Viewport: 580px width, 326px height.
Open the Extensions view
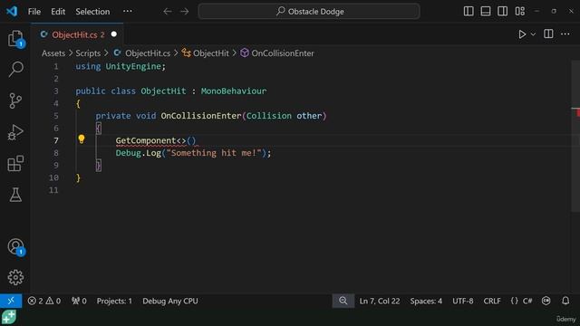coord(15,163)
